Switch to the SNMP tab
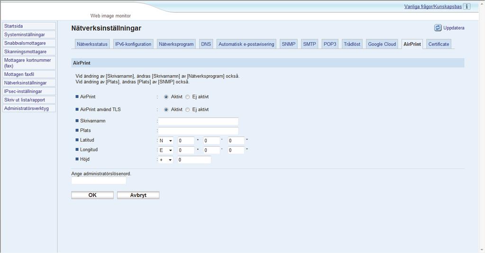This screenshot has width=485, height=253. tap(289, 44)
